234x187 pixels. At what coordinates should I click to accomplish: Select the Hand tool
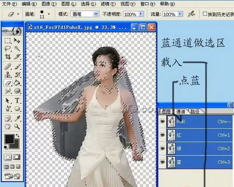click(x=7, y=127)
